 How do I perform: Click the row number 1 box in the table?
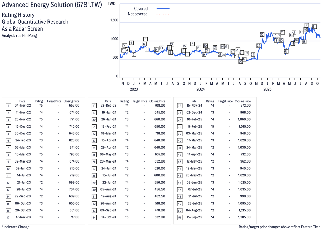click(x=8, y=106)
